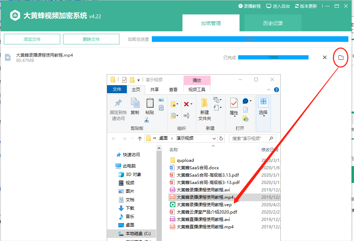Screen dimensions: 354x241
Task: Go back using the navigation arrow
Action: (x=113, y=138)
